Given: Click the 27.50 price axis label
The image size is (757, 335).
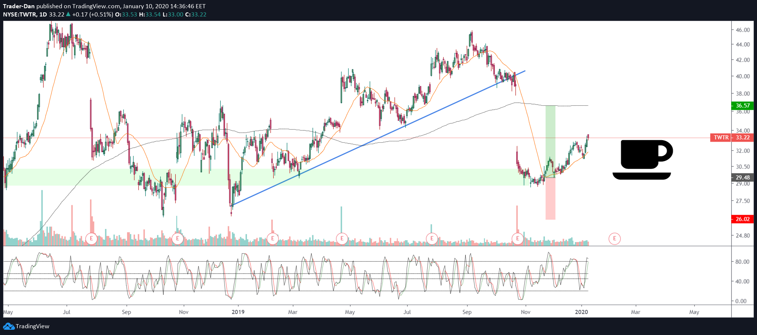Looking at the screenshot, I should tap(743, 201).
